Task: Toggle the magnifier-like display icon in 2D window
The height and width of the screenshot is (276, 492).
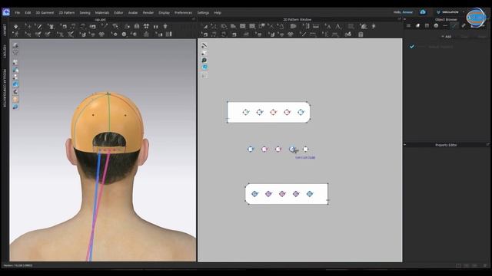Action: click(x=204, y=60)
